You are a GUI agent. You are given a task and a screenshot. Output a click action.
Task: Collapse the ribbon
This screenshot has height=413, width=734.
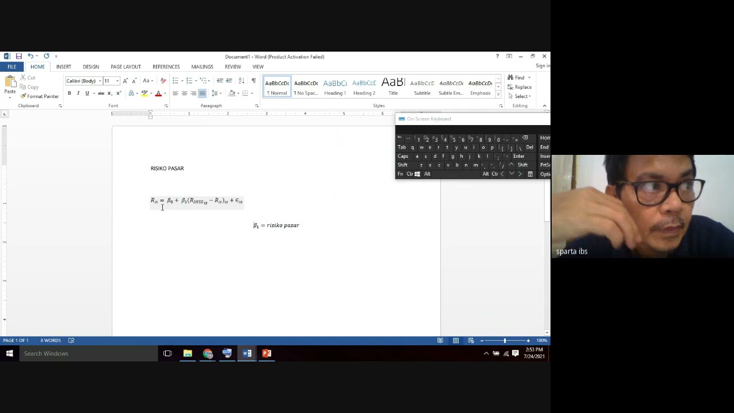tap(545, 106)
